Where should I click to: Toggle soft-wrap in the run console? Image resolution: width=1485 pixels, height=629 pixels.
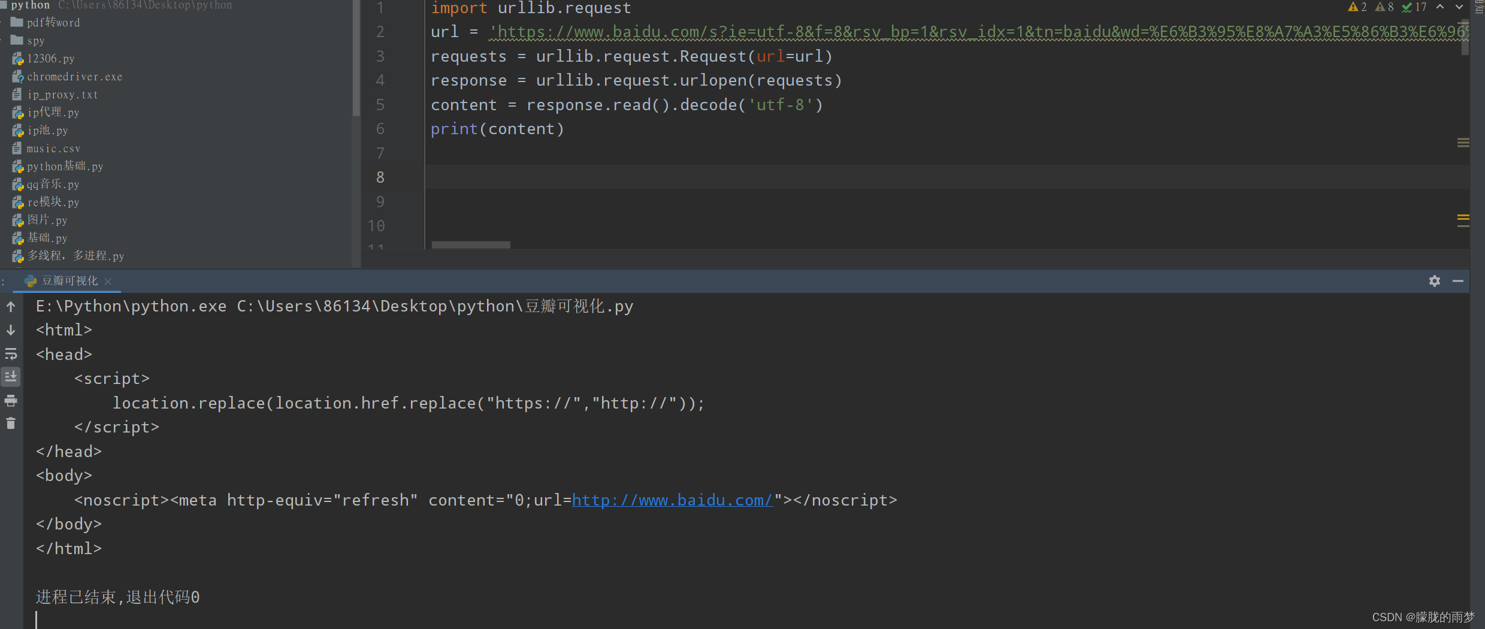point(11,353)
